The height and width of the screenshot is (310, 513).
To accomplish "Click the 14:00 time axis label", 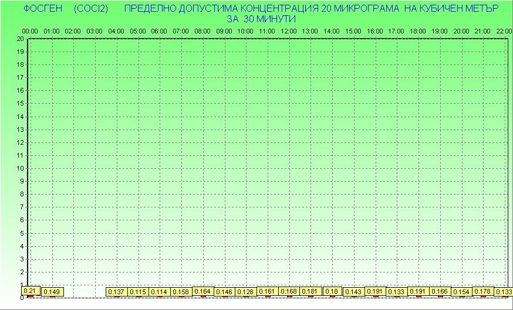I will pyautogui.click(x=332, y=31).
